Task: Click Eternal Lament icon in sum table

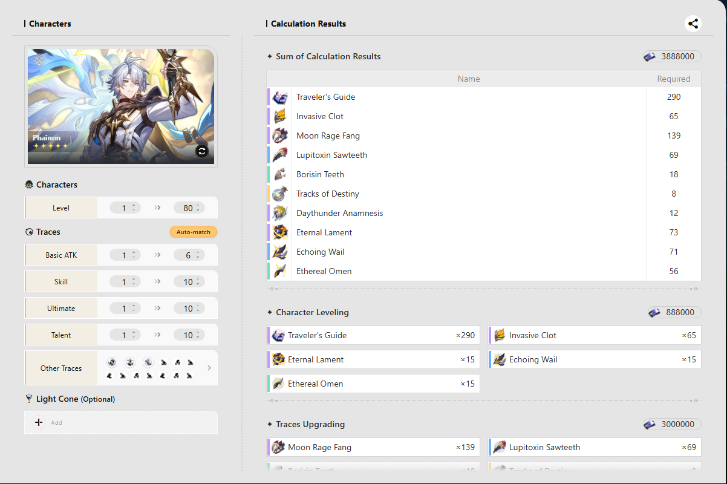Action: [x=280, y=232]
